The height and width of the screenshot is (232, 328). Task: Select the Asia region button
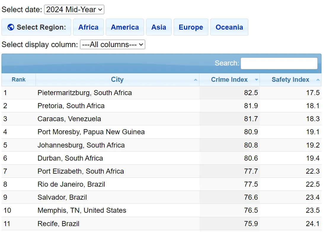[x=159, y=27]
